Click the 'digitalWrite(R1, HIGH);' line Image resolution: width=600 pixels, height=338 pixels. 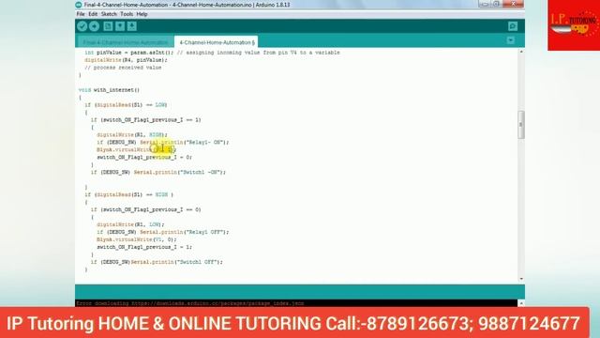click(x=132, y=135)
